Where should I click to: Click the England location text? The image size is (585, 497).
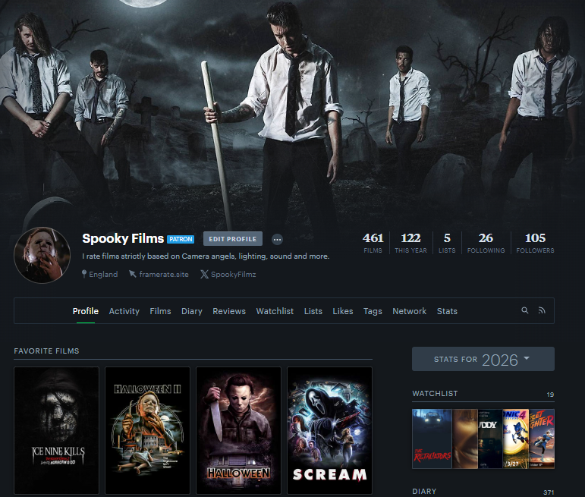(x=103, y=274)
